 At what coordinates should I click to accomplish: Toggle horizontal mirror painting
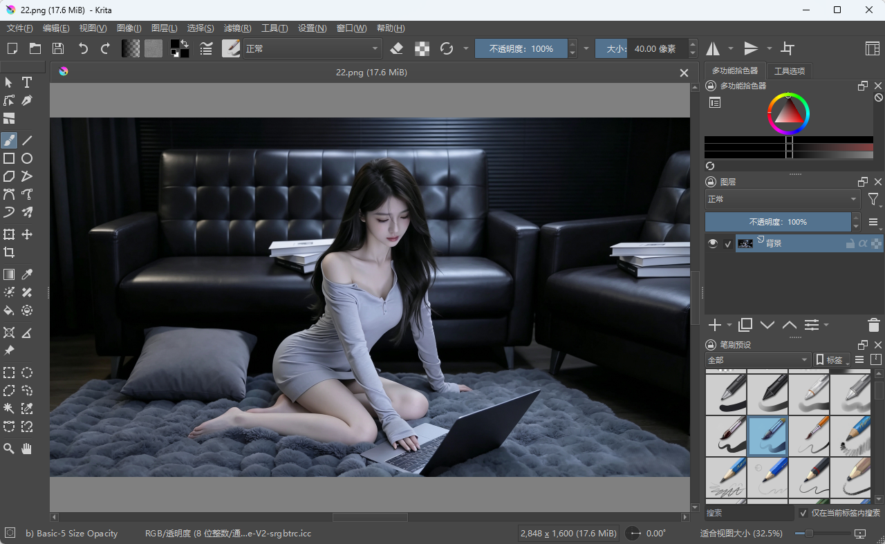[x=713, y=48]
